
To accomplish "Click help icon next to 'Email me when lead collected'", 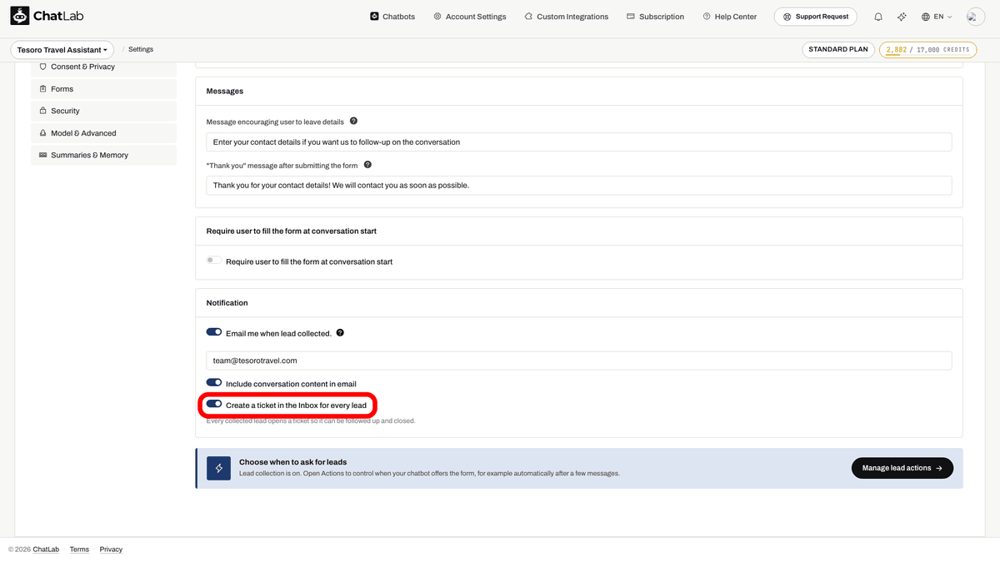I will point(340,333).
